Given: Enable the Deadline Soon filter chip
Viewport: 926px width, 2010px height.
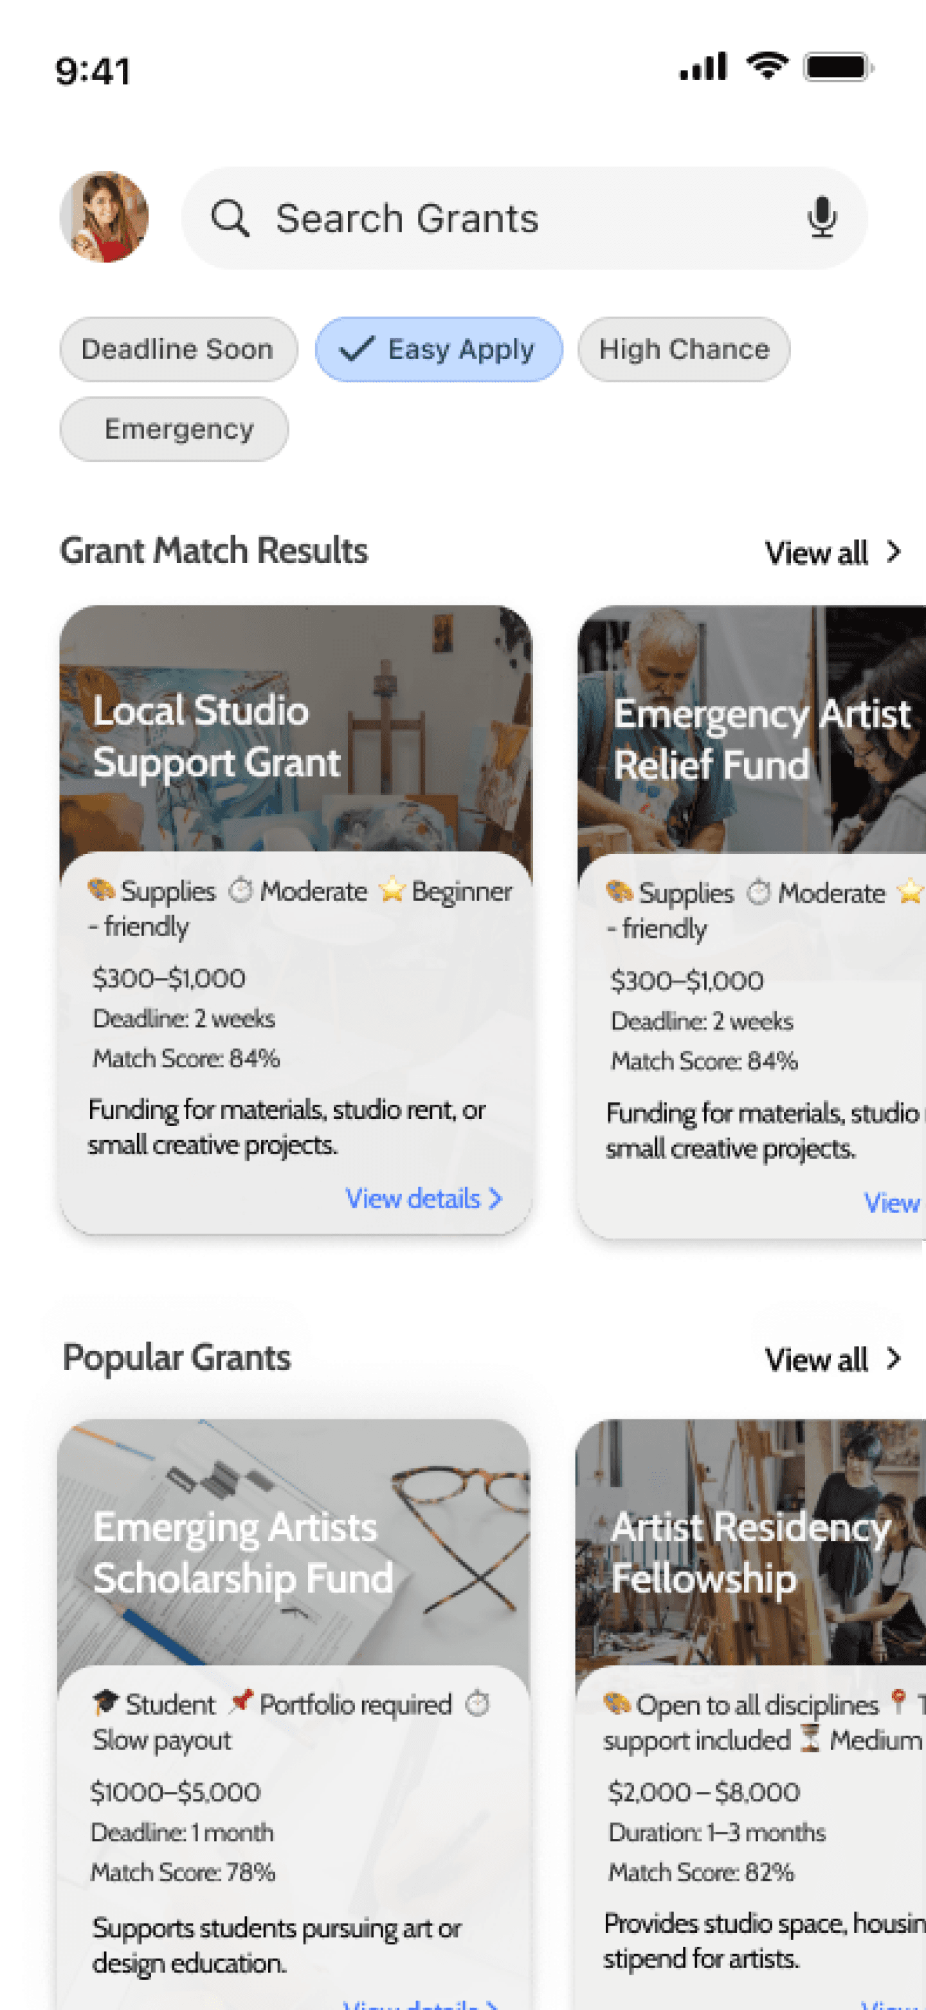Looking at the screenshot, I should [x=179, y=349].
